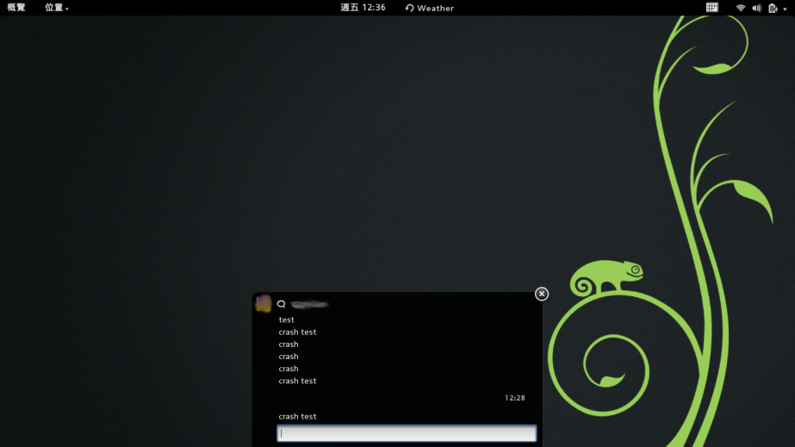Image resolution: width=795 pixels, height=447 pixels.
Task: Expand the system menu arrow
Action: (x=785, y=9)
